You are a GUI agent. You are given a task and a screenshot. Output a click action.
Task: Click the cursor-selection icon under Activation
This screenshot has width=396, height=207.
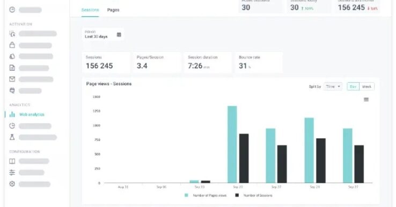pyautogui.click(x=12, y=34)
